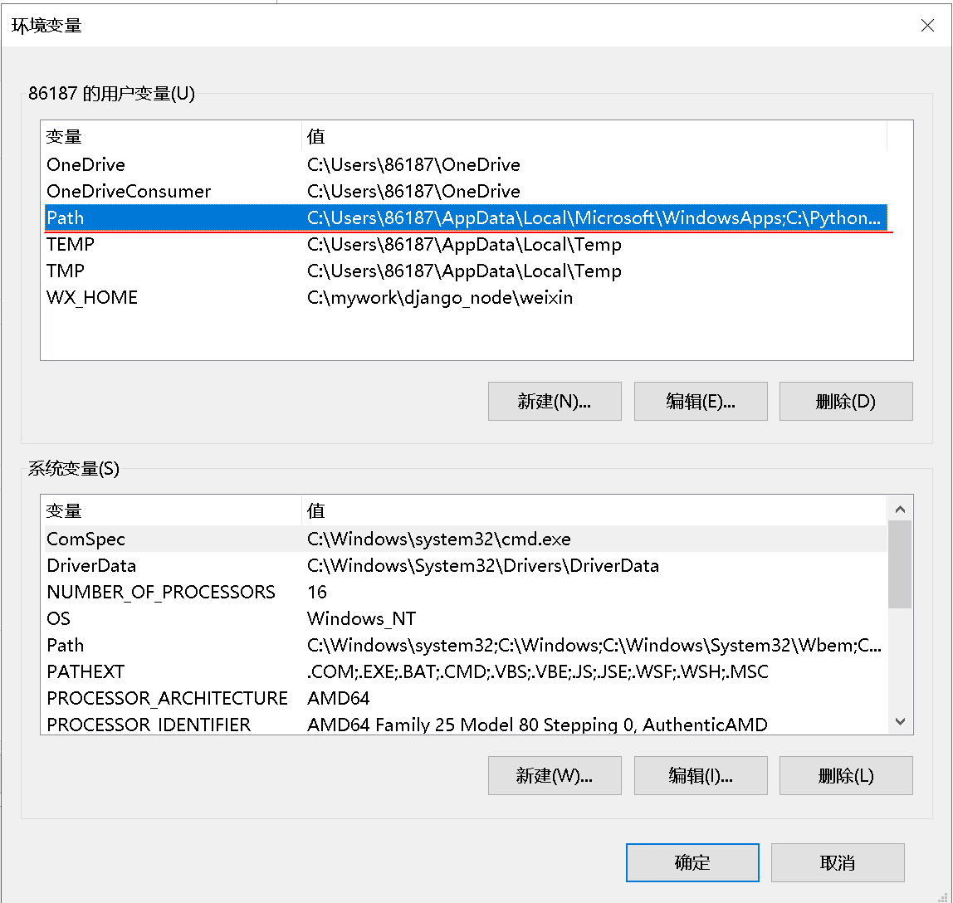Close the 环境变量 dialog window
953x903 pixels.
click(927, 26)
